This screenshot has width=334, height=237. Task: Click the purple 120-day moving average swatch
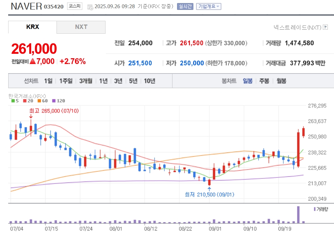[54, 101]
